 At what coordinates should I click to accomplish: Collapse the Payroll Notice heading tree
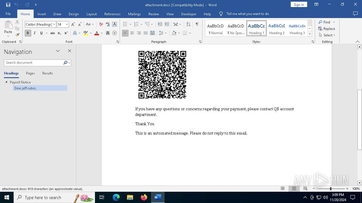[x=6, y=82]
